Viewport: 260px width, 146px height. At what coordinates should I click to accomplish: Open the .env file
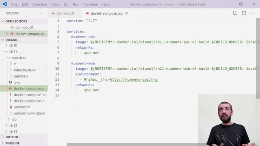17,82
